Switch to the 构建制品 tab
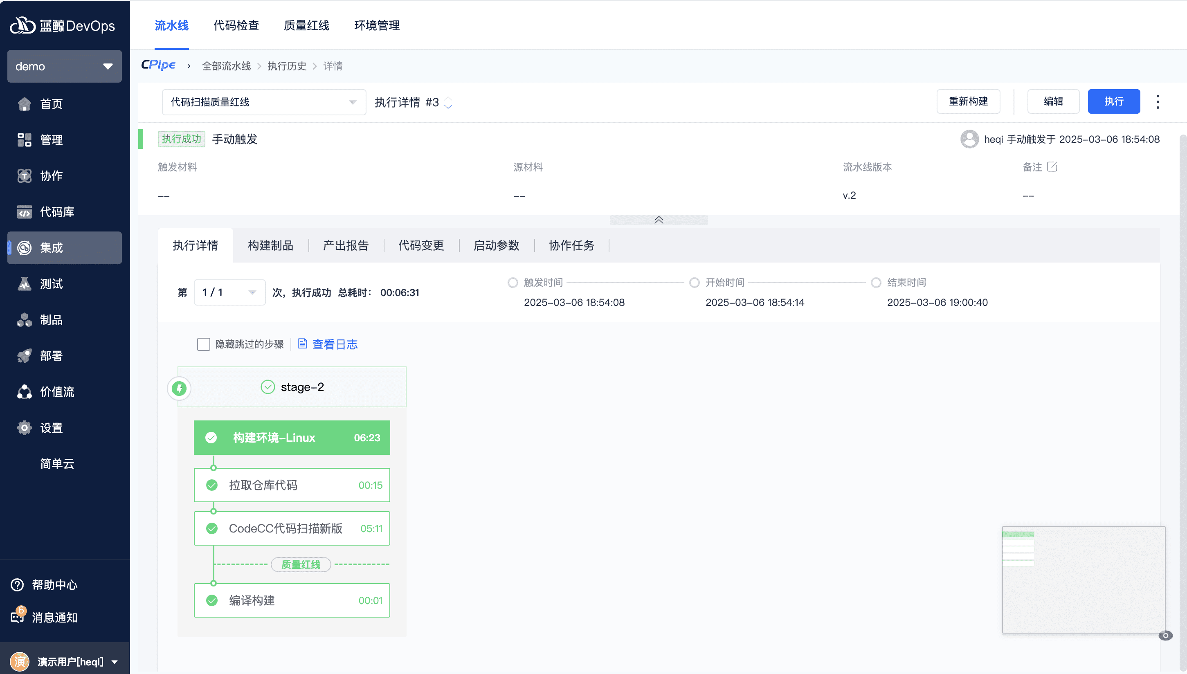The image size is (1187, 674). click(270, 245)
